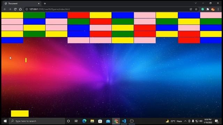Screen dimensions: 223x125
Task: Click the microphone tray icon
Action: point(193,121)
